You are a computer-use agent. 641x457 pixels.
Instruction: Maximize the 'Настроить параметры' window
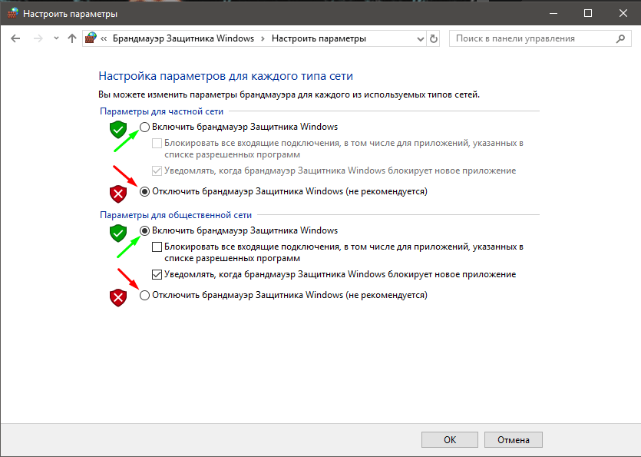pyautogui.click(x=588, y=13)
